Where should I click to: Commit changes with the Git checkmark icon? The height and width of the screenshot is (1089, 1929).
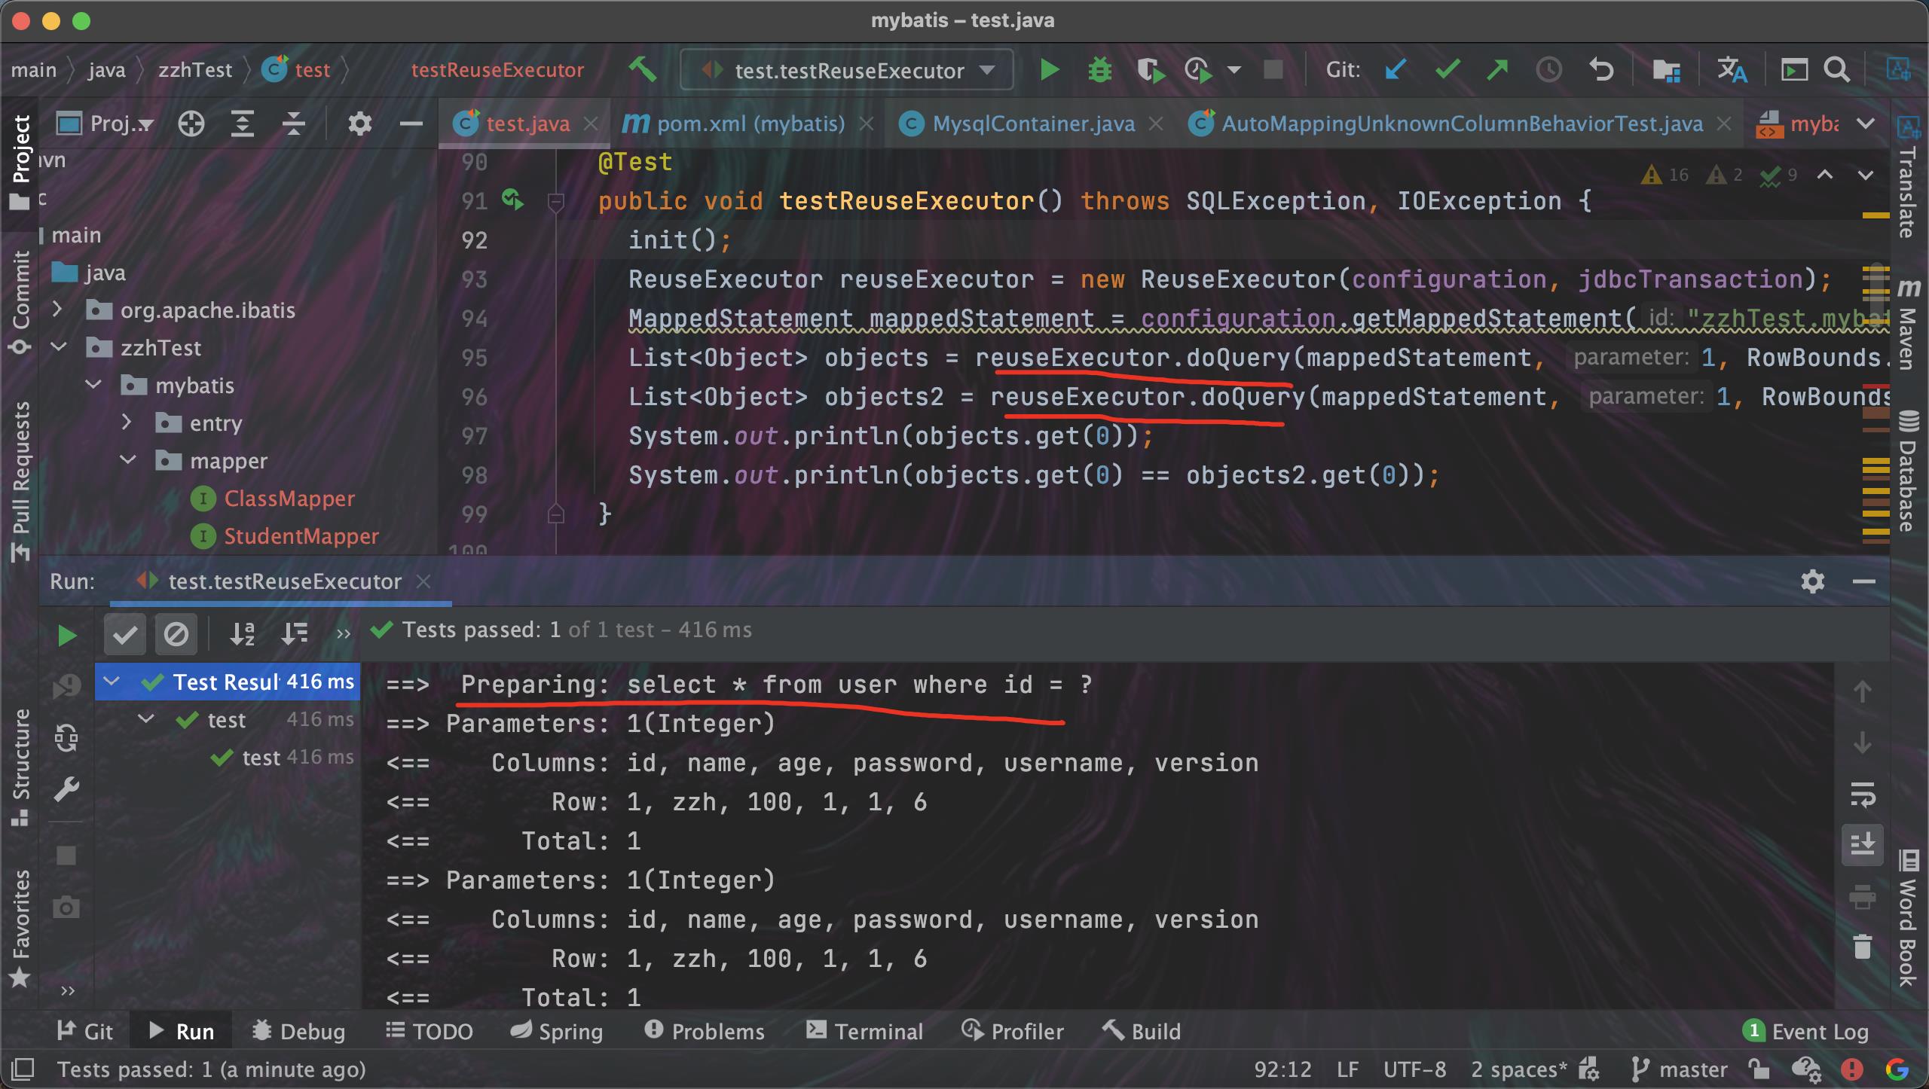click(1447, 70)
